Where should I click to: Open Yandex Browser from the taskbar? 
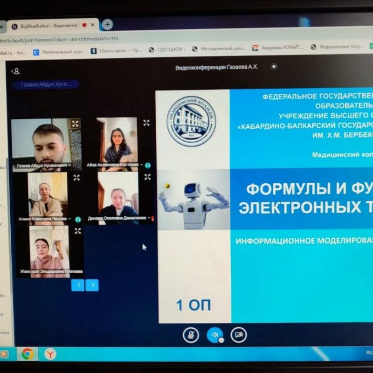(50, 354)
